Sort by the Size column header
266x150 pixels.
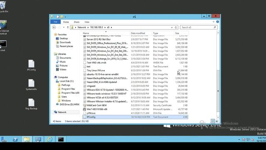[181, 33]
